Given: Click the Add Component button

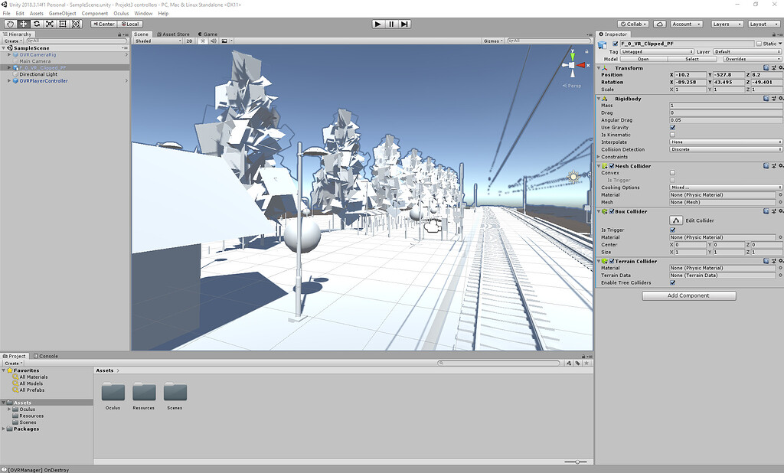Looking at the screenshot, I should (x=688, y=295).
